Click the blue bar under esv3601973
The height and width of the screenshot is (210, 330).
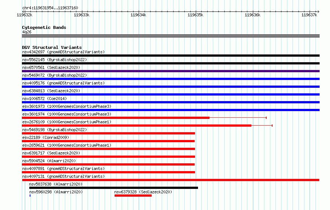171,110
